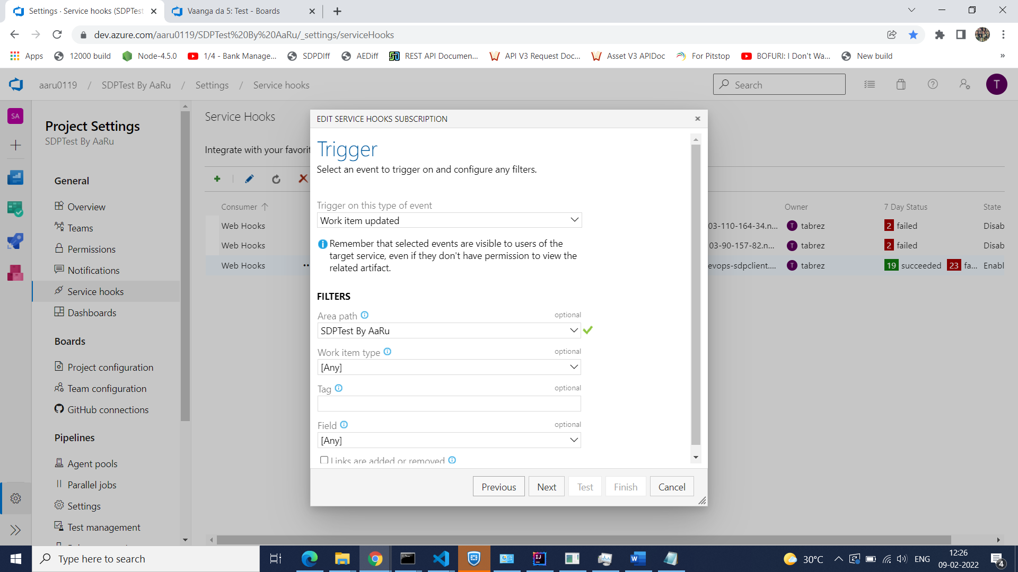Click into the Tag input field

449,404
